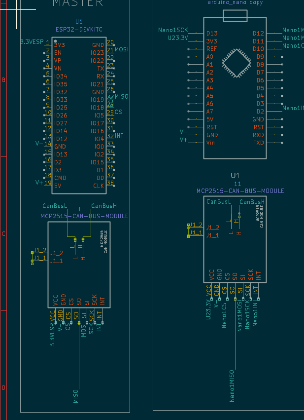The height and width of the screenshot is (420, 304).
Task: Select the TXD pin on the Arduino Nano
Action: pyautogui.click(x=259, y=143)
